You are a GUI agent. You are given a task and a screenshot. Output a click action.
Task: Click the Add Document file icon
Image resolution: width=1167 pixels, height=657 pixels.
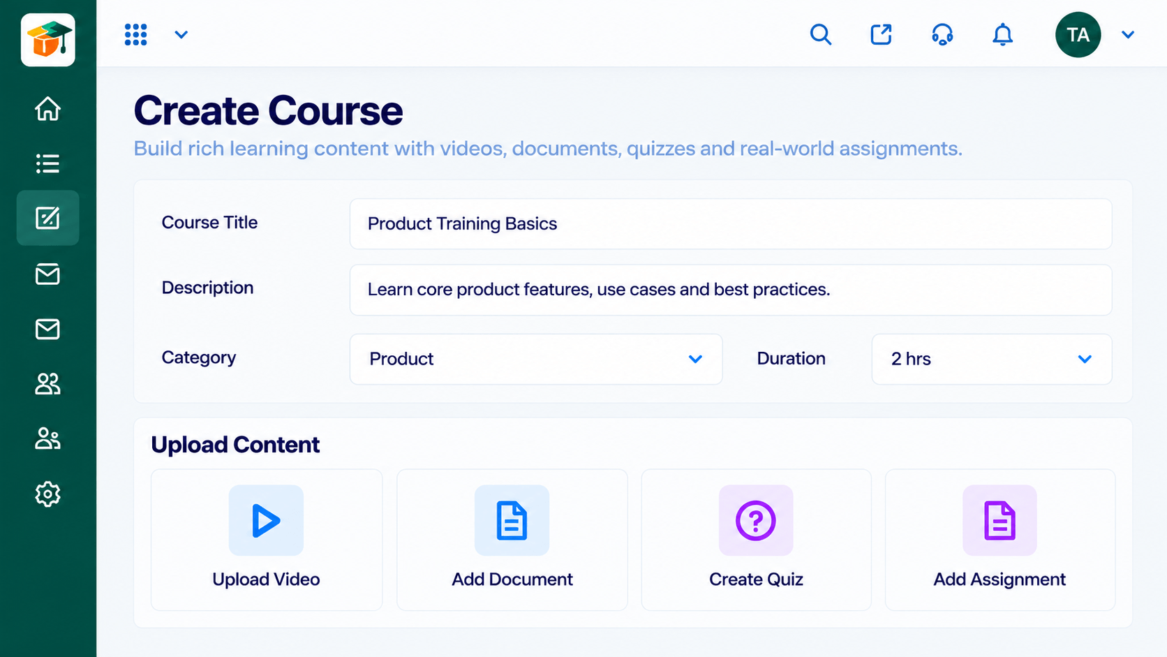(x=512, y=520)
